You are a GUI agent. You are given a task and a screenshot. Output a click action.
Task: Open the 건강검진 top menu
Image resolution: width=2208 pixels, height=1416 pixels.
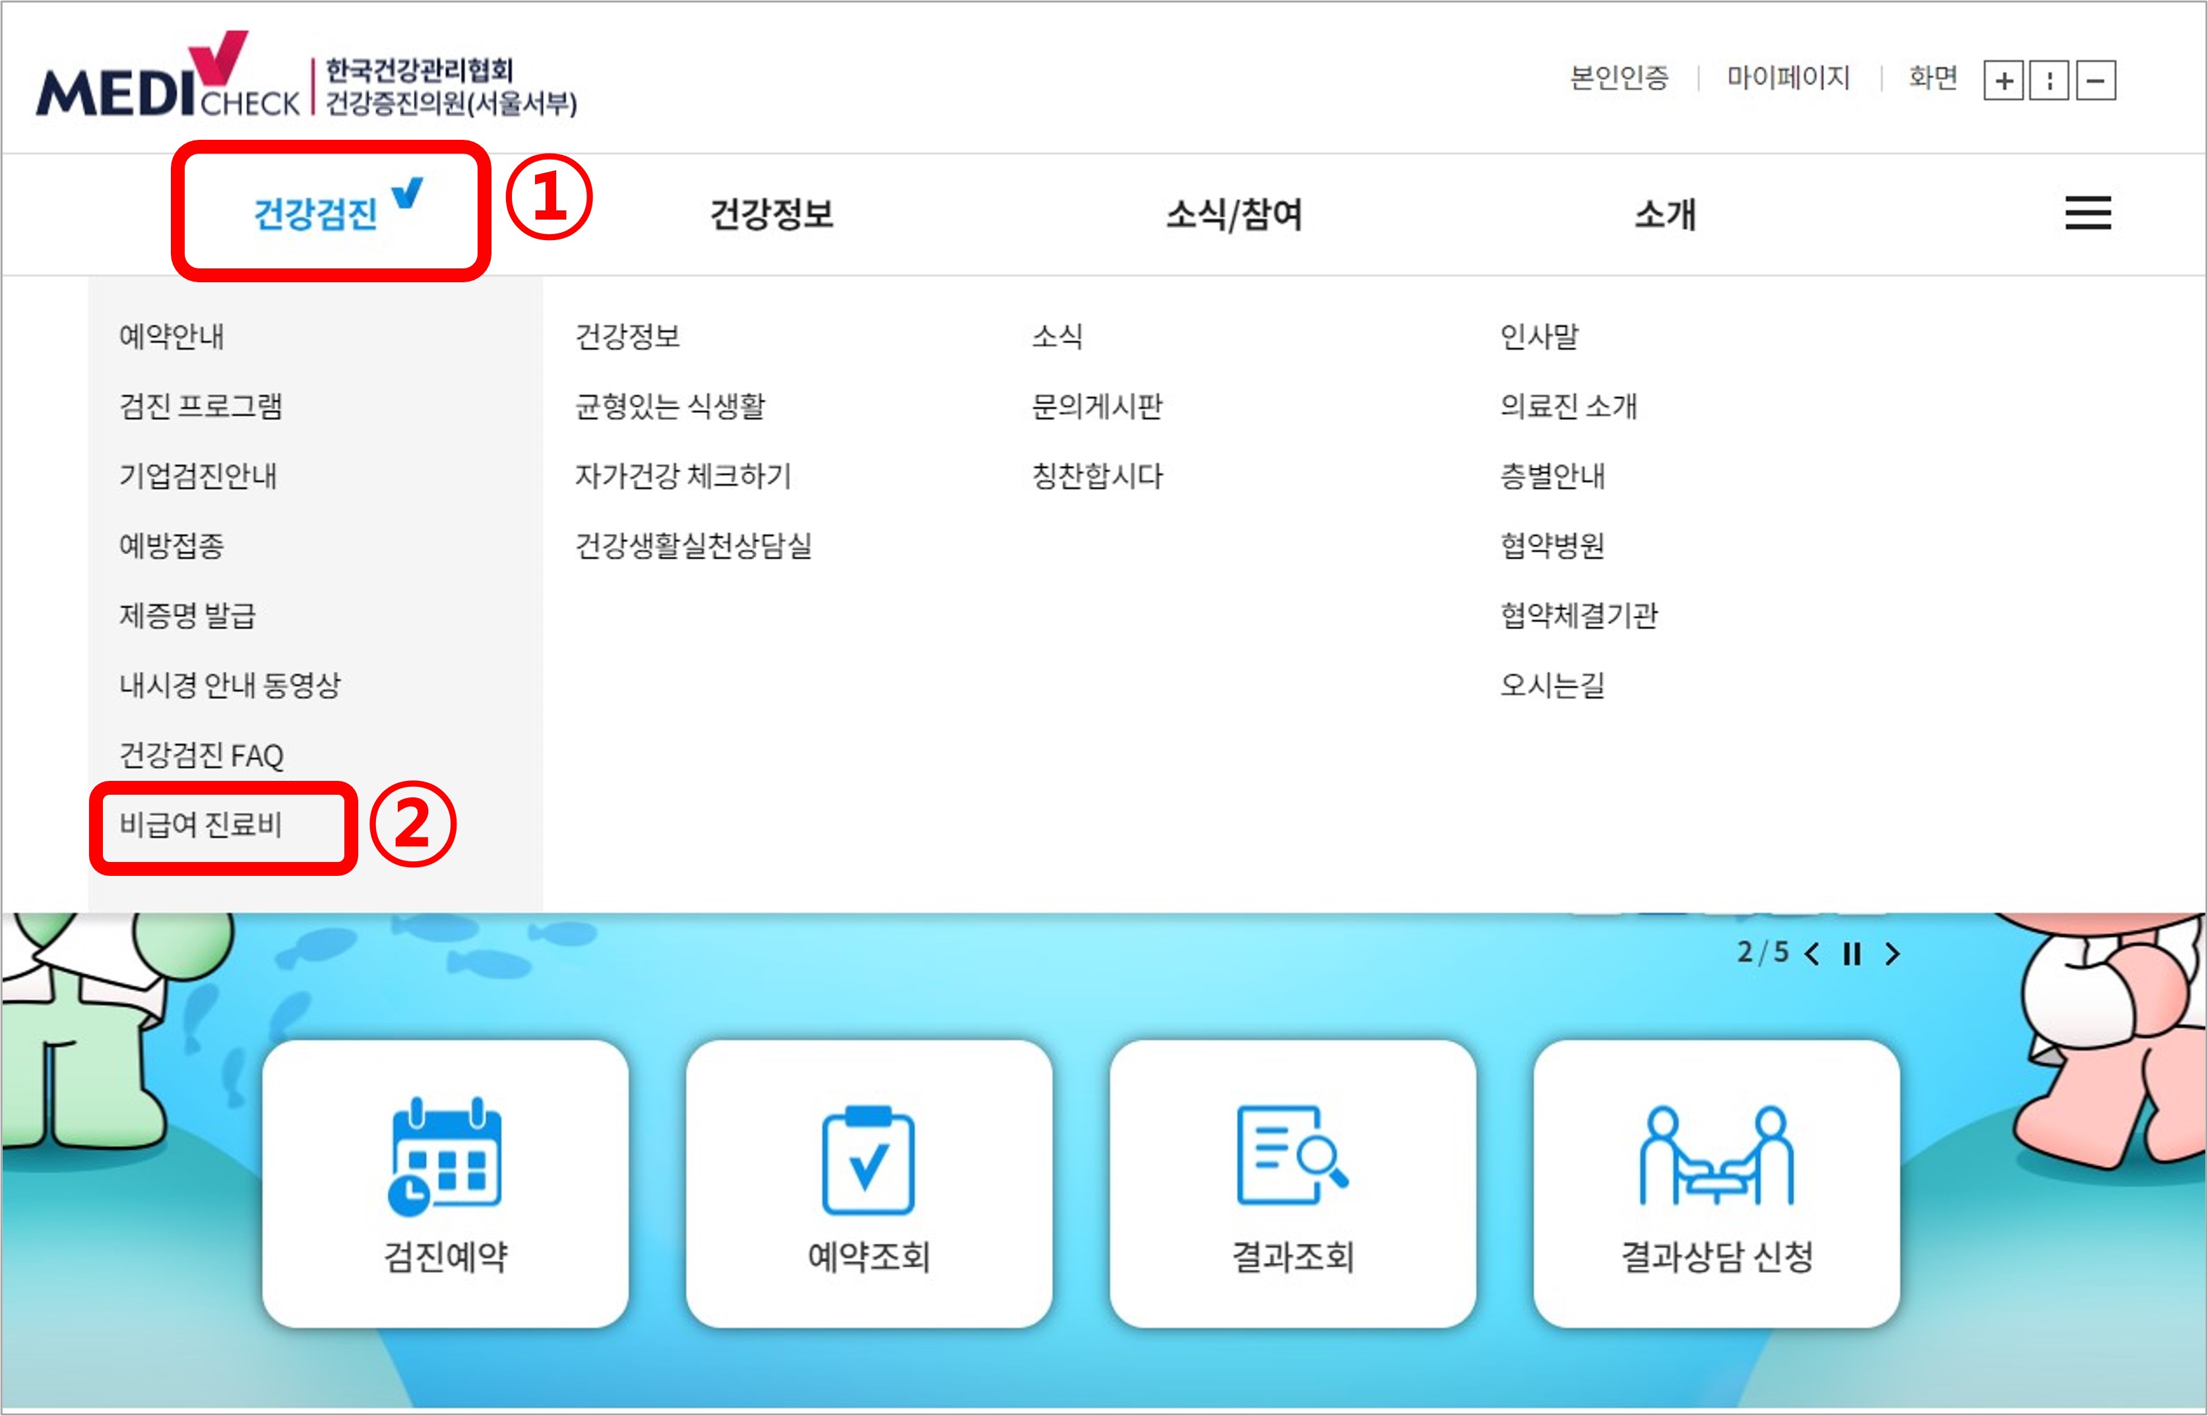point(315,214)
